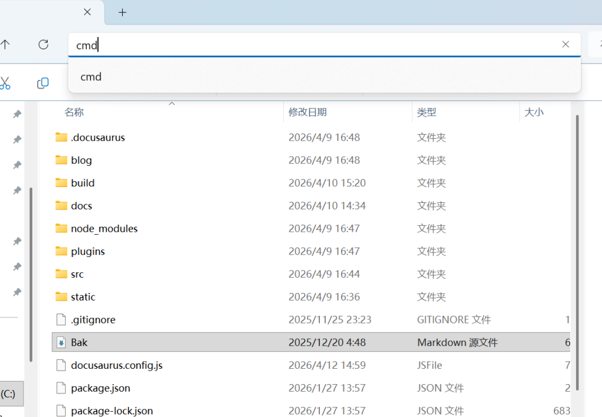Click the cut scissors icon
The image size is (602, 417).
[5, 84]
